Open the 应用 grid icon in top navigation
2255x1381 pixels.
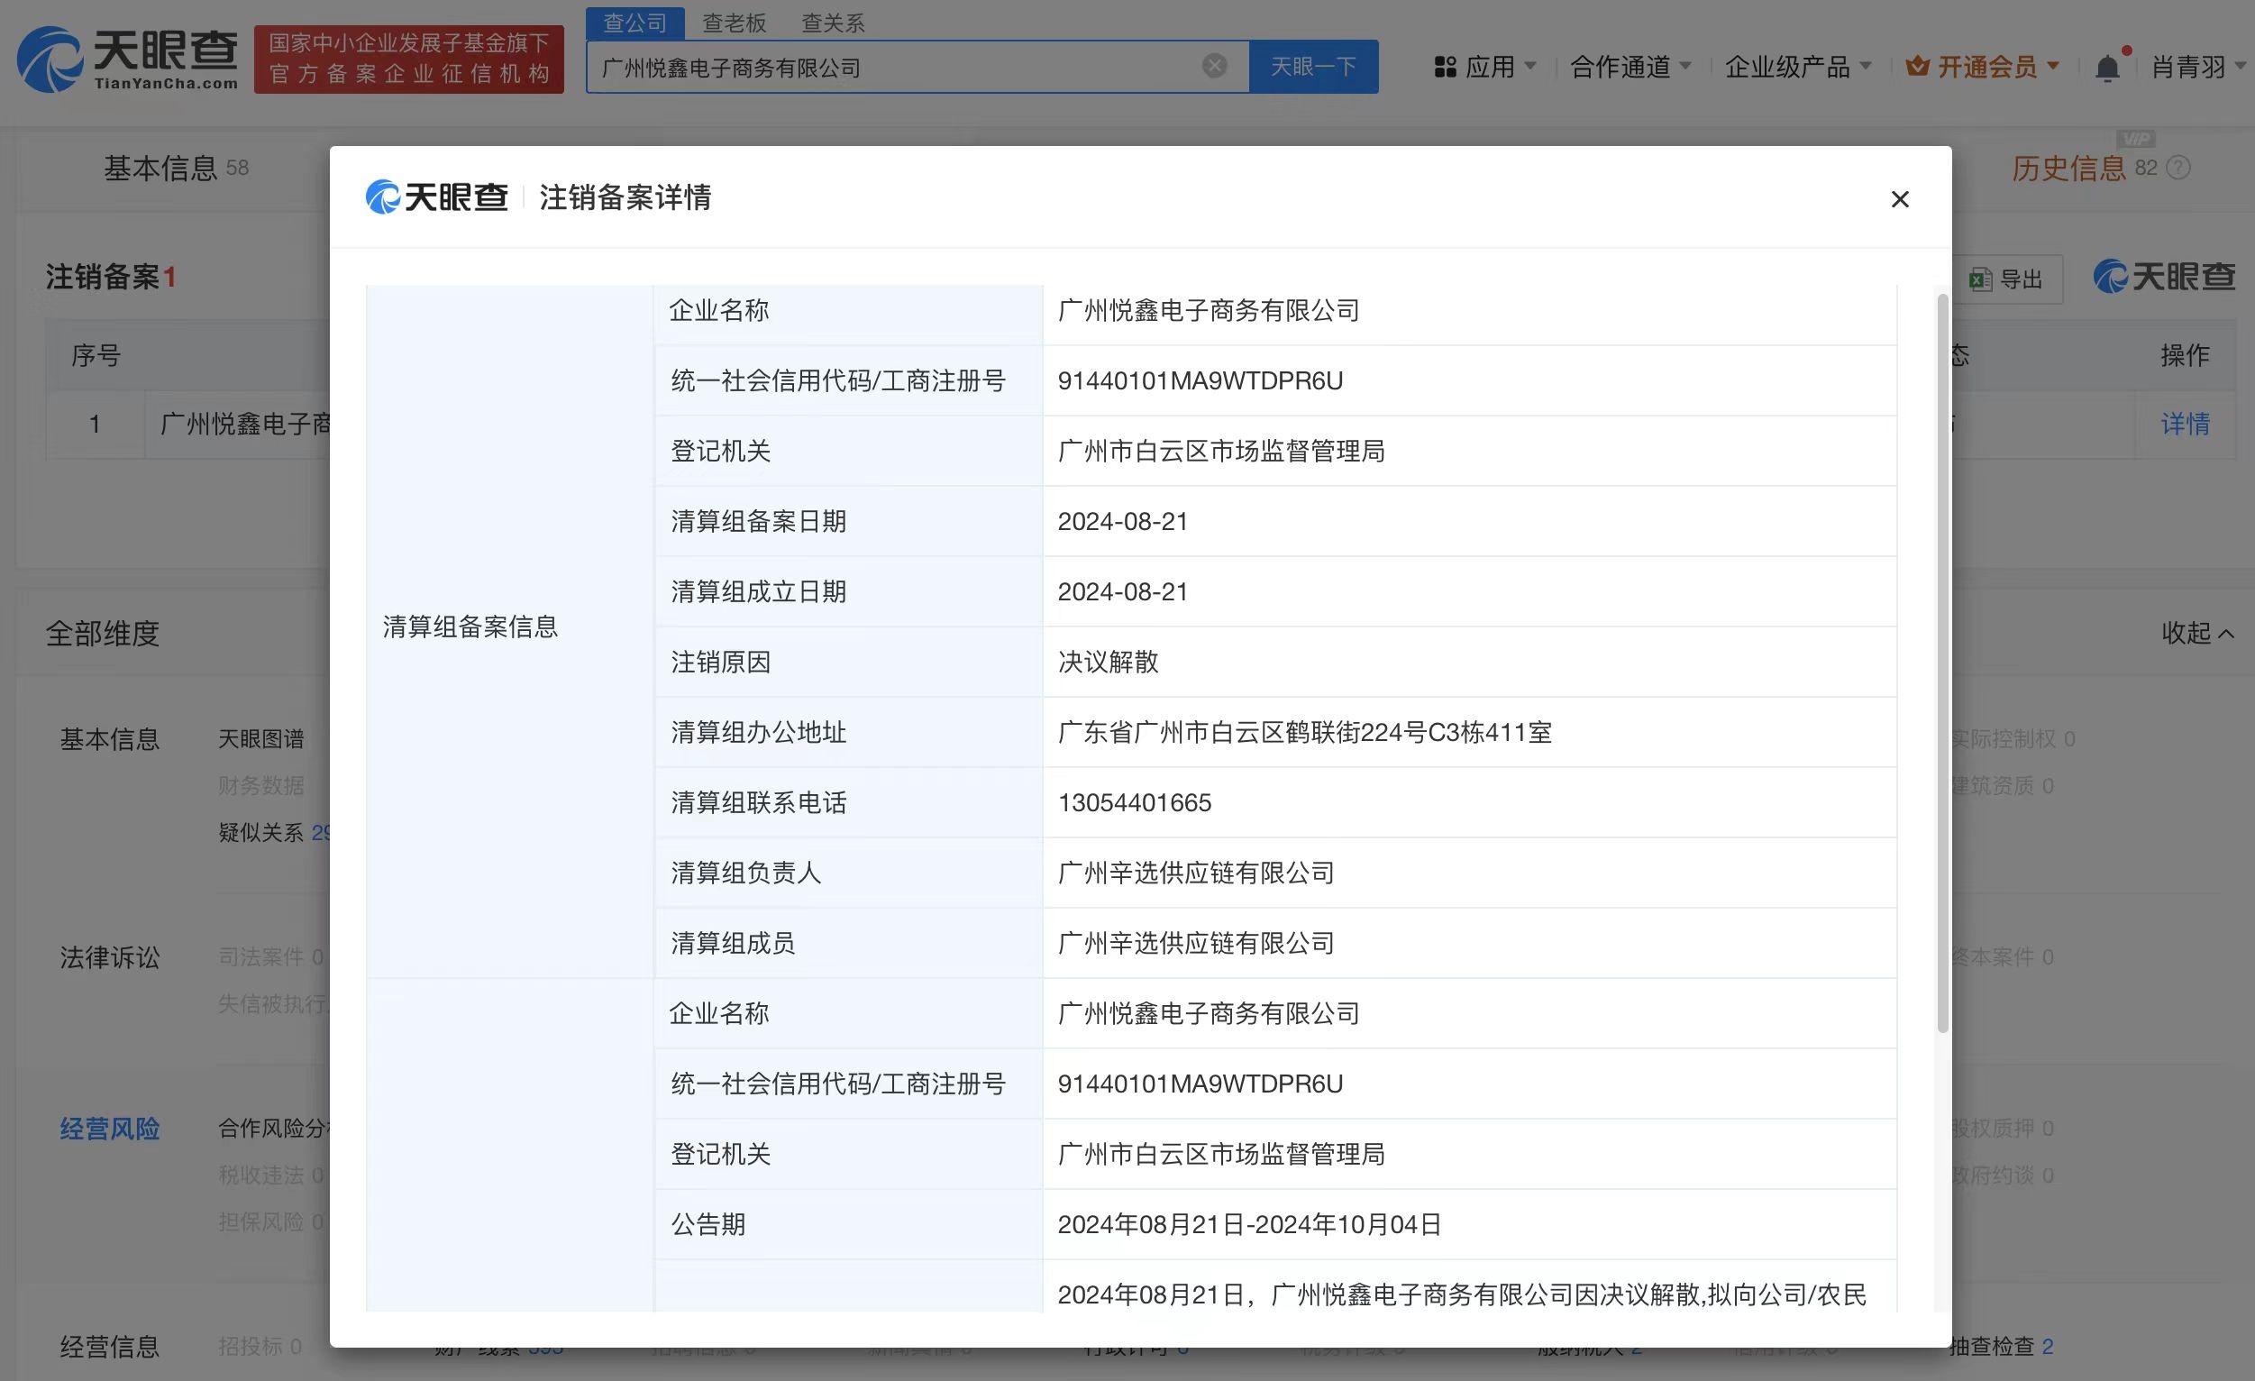coord(1444,66)
